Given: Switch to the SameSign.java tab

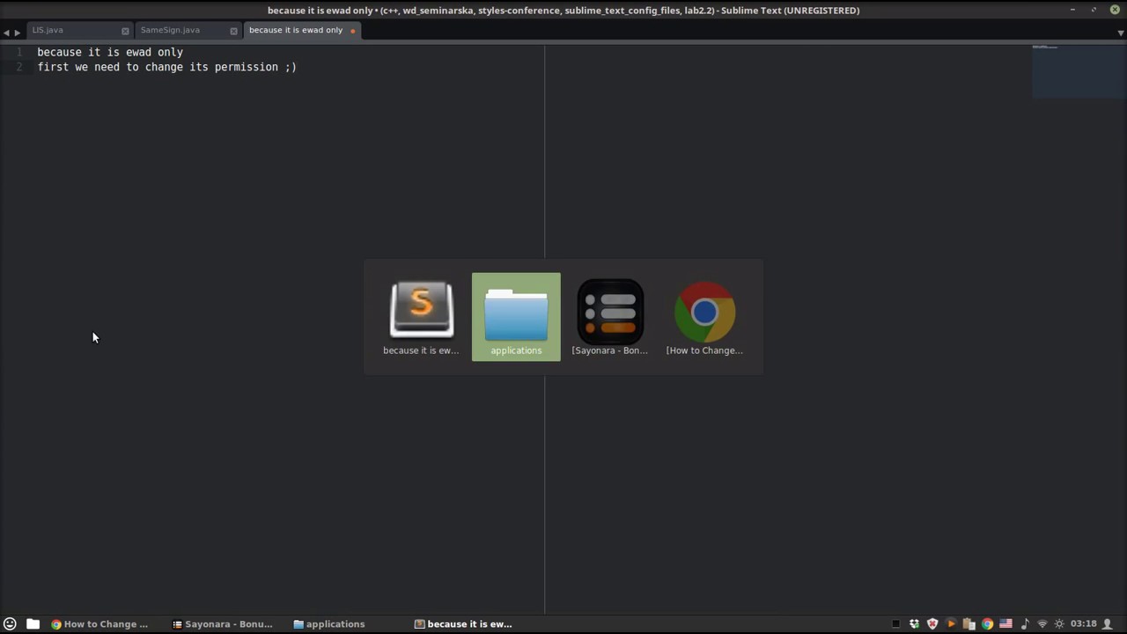Looking at the screenshot, I should click(170, 29).
